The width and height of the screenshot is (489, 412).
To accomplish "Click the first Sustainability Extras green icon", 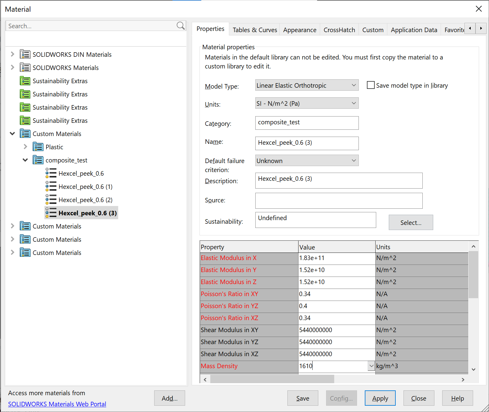I will point(25,81).
